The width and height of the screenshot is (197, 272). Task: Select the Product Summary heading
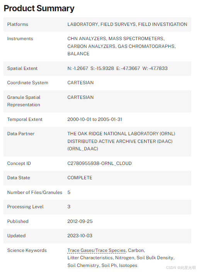(x=39, y=8)
